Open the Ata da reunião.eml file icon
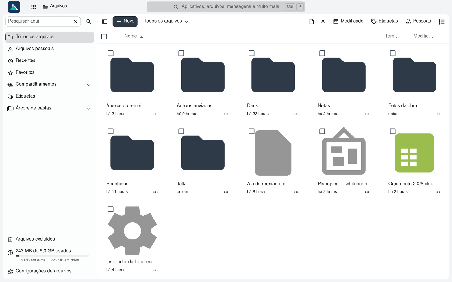Viewport: 452px width, 282px height. click(x=273, y=153)
